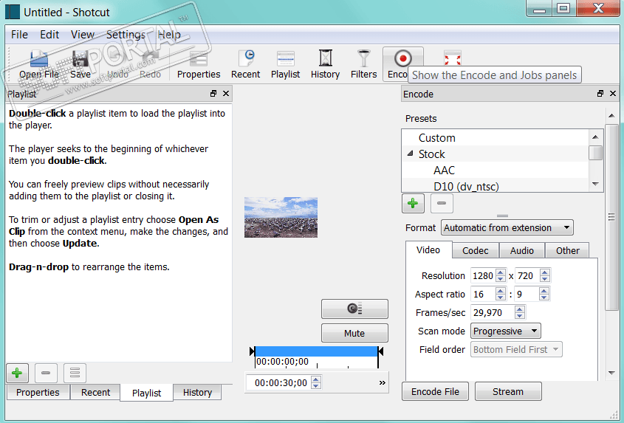Viewport: 624px width, 423px height.
Task: Open the Format dropdown
Action: [x=507, y=227]
